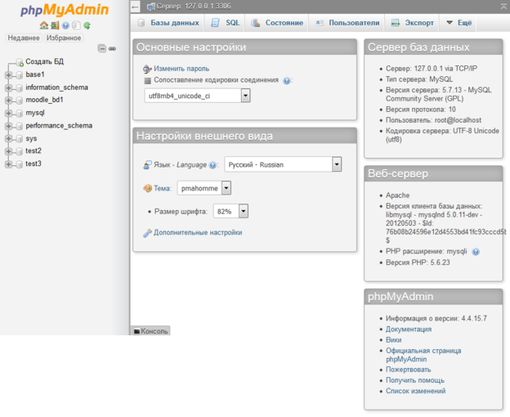Reload navigation panel with green refresh icon

87,25
